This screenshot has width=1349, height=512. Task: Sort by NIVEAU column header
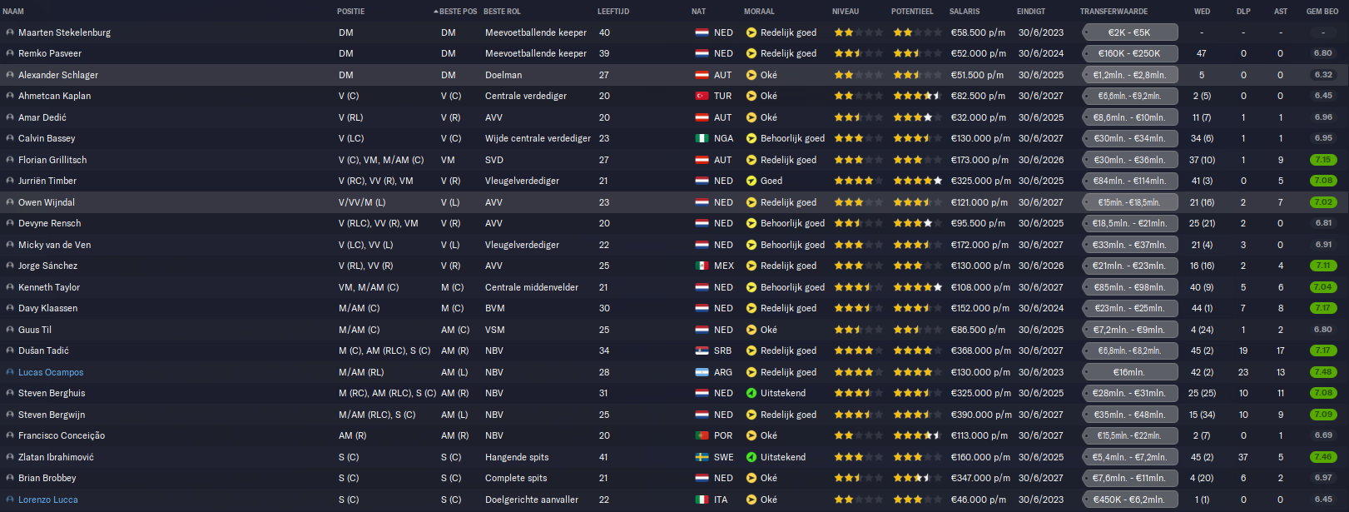point(846,12)
